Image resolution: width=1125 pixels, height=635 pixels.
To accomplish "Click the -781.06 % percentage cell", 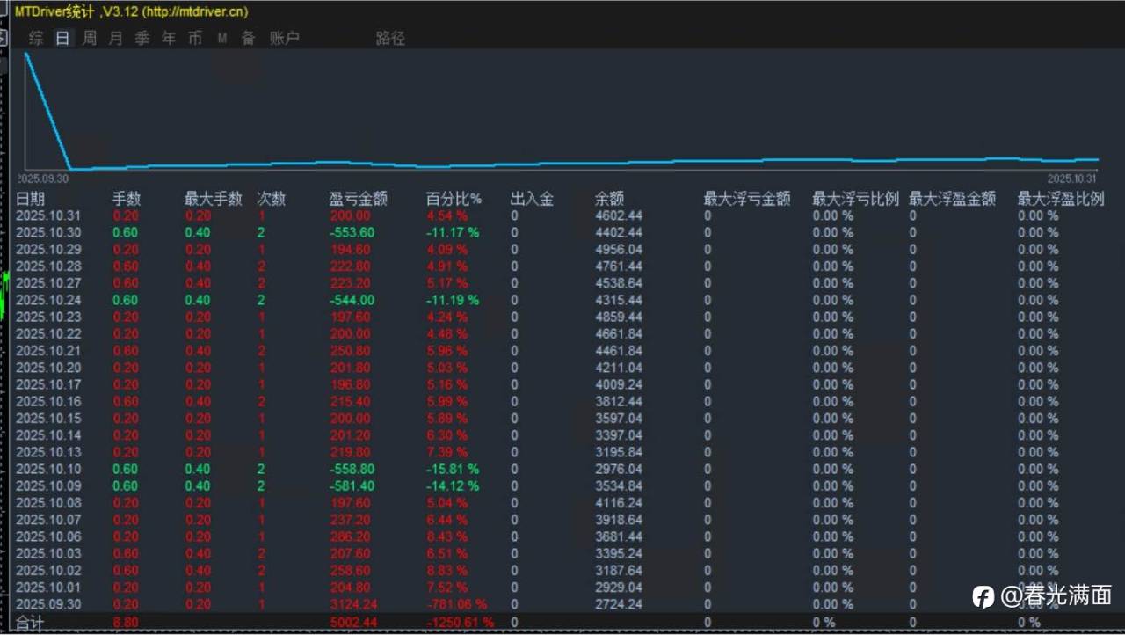I will click(x=456, y=604).
